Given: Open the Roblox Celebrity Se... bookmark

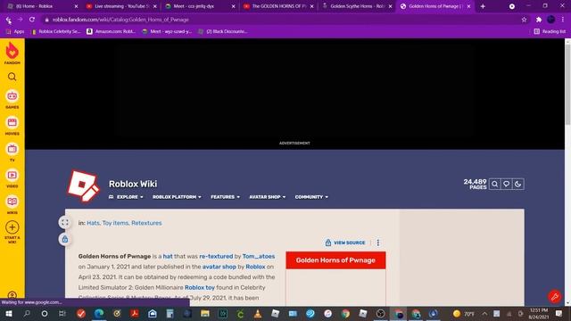Looking at the screenshot, I should click(x=55, y=32).
